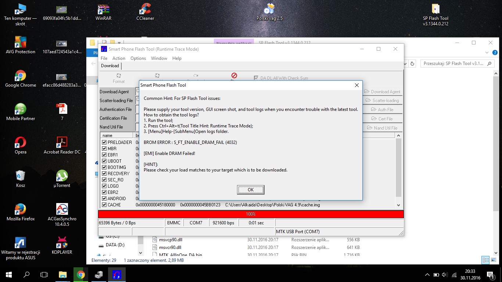Toggle DA DL All With Check Sum checkbox
This screenshot has width=502, height=282.
[x=257, y=78]
